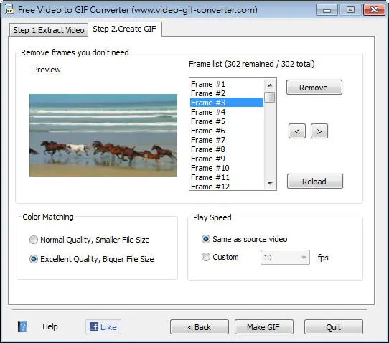Go to previous frame with < button
The width and height of the screenshot is (389, 343).
[297, 131]
